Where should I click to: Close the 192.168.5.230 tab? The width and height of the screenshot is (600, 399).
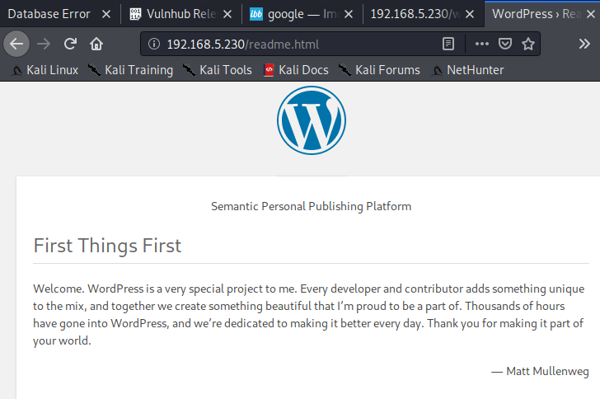[470, 14]
